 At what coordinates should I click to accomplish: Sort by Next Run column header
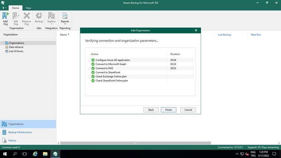(x=256, y=35)
